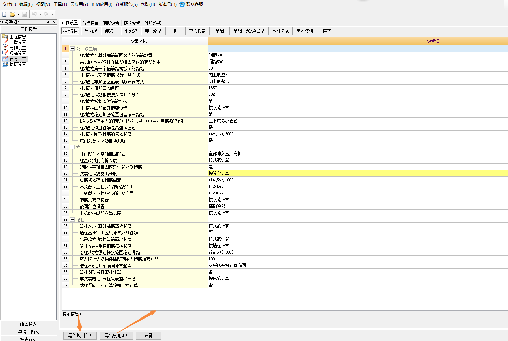Click the New file toolbar icon
The height and width of the screenshot is (341, 508).
4,14
